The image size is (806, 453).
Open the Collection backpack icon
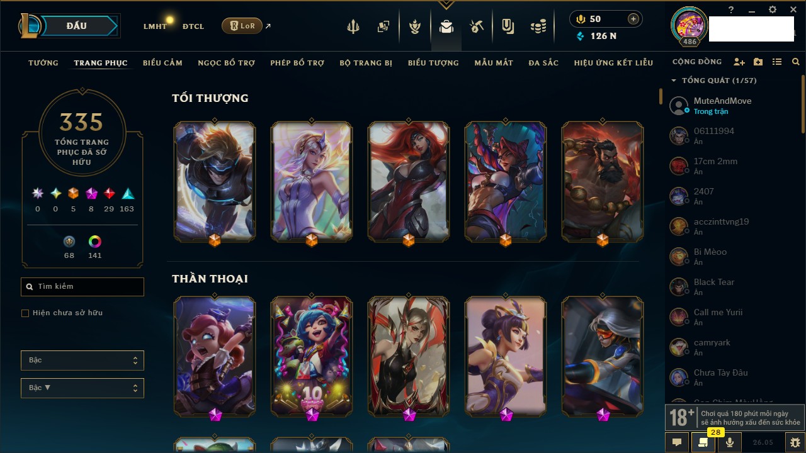[446, 26]
